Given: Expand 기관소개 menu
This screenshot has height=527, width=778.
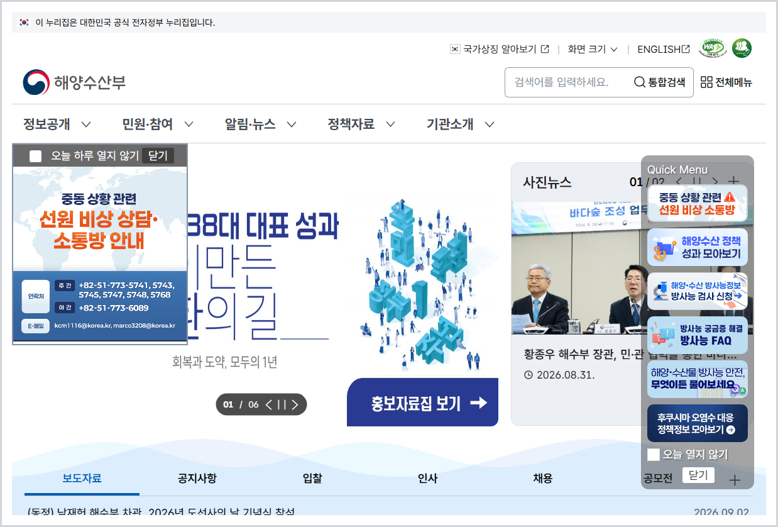Looking at the screenshot, I should click(x=461, y=124).
